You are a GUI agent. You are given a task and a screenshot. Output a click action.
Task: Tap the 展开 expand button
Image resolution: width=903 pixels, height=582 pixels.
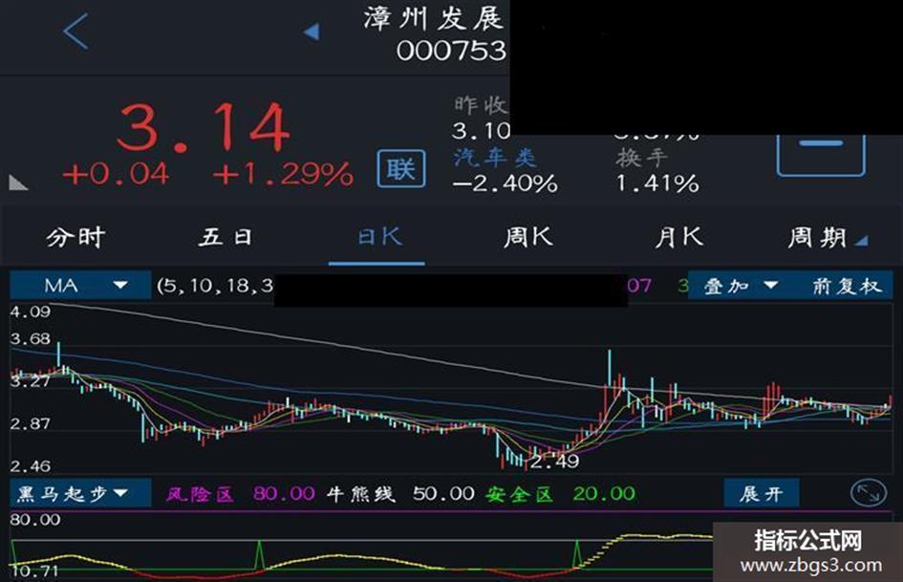[762, 493]
